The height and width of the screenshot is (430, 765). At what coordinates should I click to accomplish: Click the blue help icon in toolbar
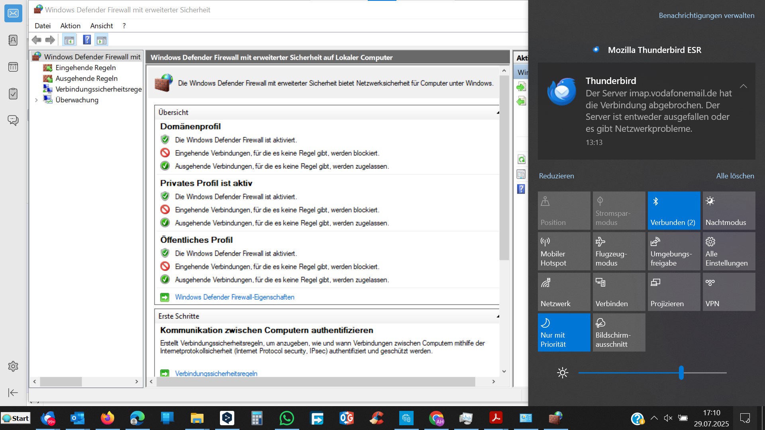pos(86,40)
